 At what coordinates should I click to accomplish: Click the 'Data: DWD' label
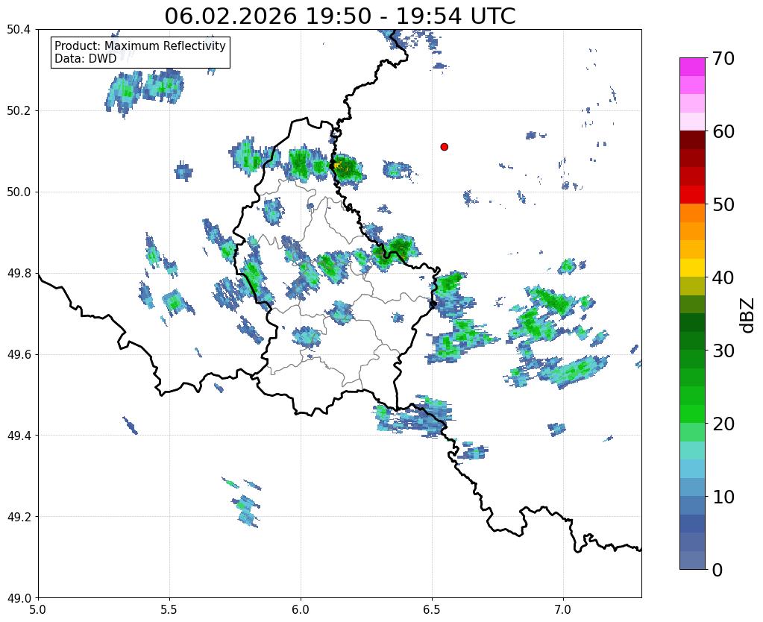(x=86, y=58)
